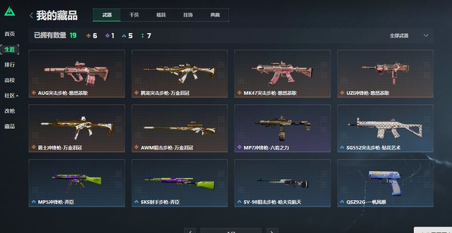Select the orange rarity filter icon showing 6
452x233 pixels.
pos(89,36)
